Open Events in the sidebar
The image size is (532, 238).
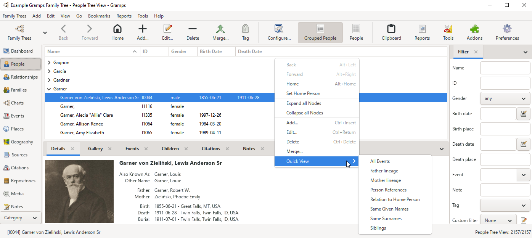(21, 116)
